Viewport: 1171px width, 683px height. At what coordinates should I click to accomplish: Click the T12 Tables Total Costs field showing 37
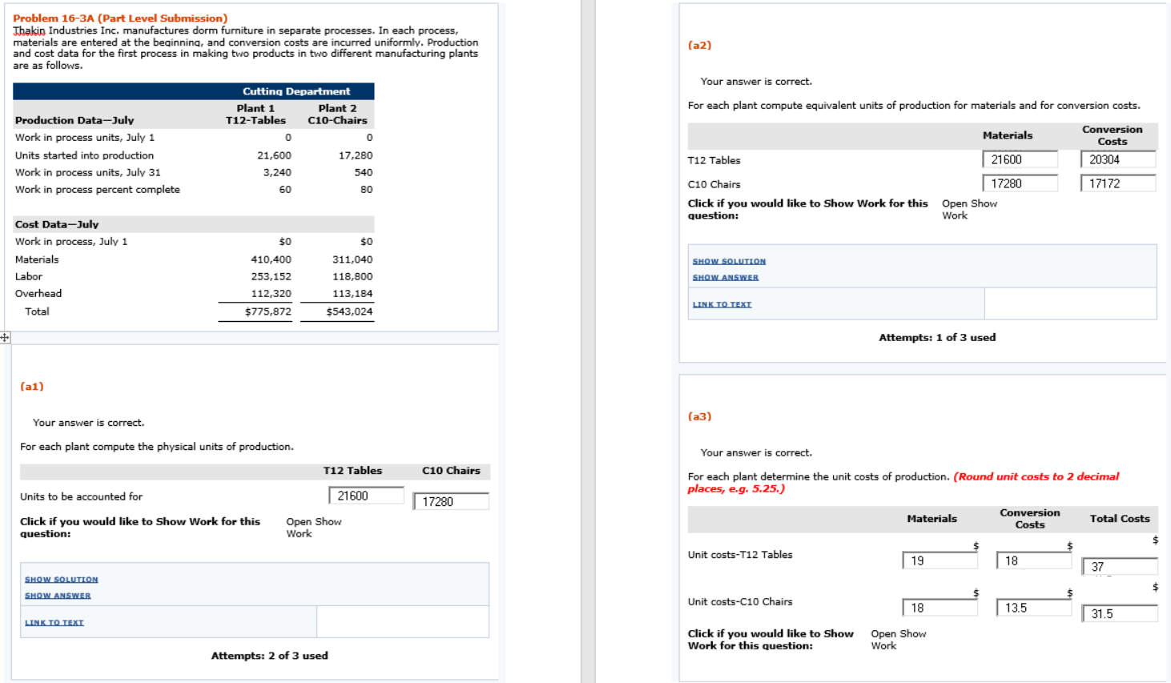tap(1120, 566)
